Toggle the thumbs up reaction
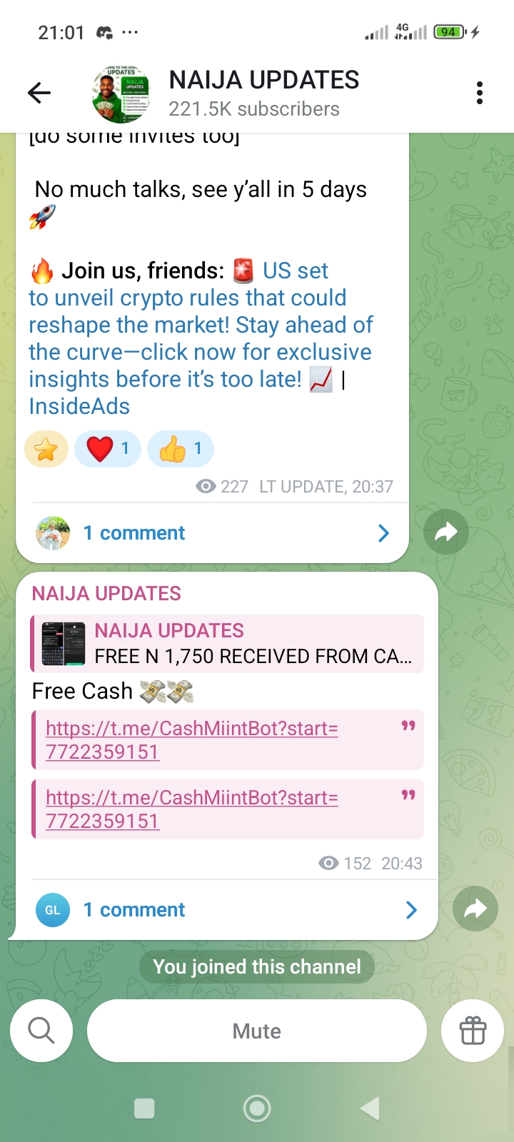This screenshot has width=514, height=1142. (181, 449)
